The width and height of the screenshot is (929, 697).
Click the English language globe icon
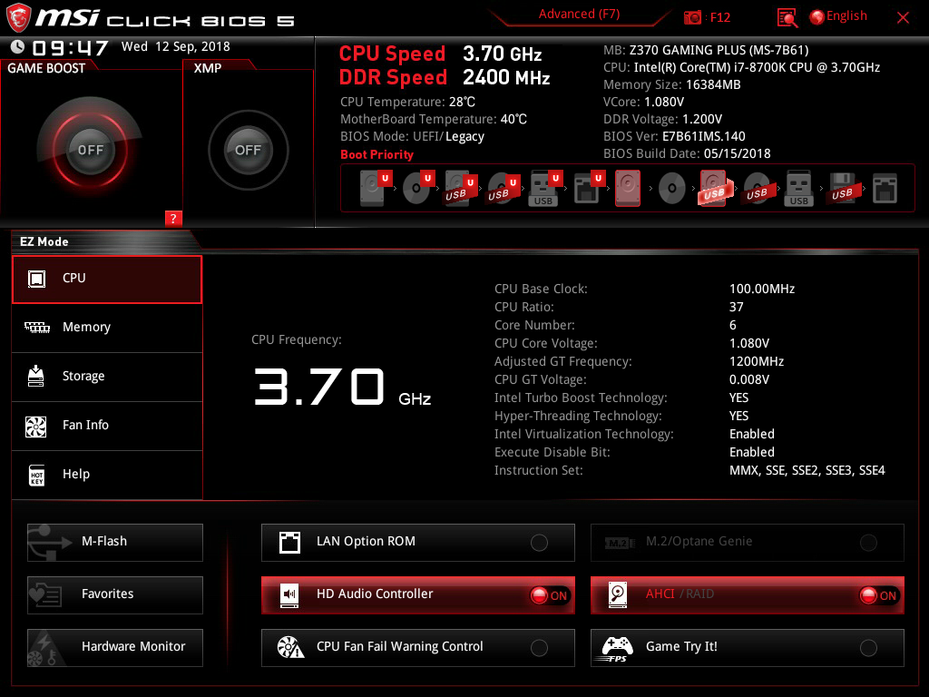coord(816,15)
